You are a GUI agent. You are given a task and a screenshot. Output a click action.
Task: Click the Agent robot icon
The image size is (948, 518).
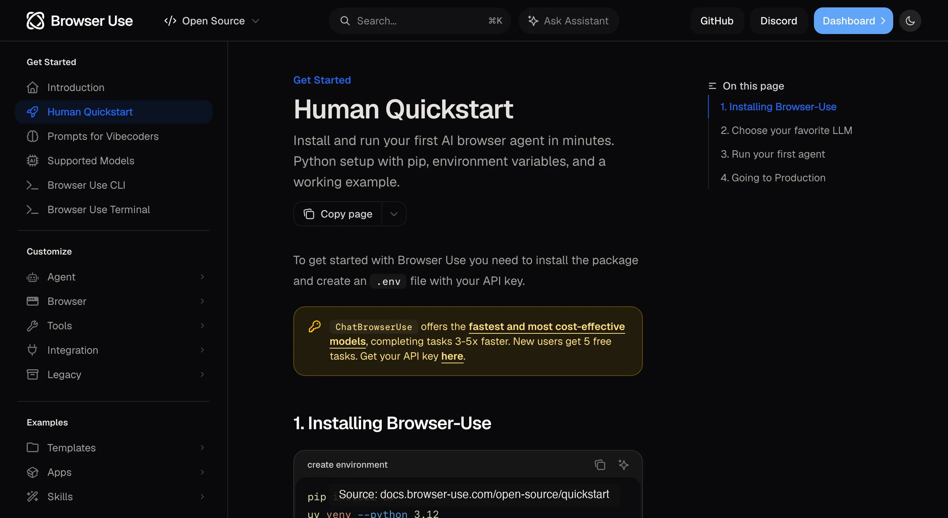[33, 277]
